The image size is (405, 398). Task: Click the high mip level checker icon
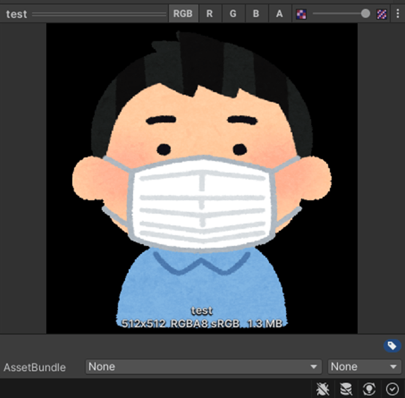[382, 14]
